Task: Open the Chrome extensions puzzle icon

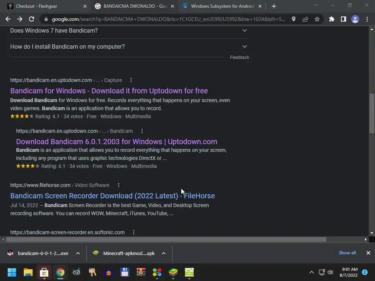Action: pos(331,19)
